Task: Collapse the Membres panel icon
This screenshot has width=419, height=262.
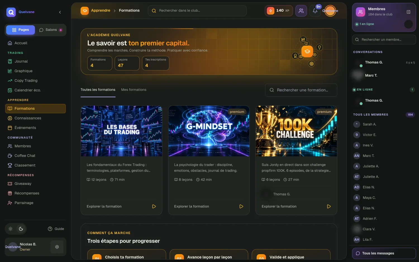Action: pos(408,12)
